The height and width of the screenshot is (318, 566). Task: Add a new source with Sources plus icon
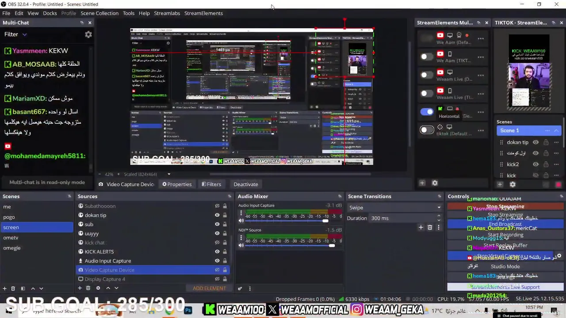(x=80, y=288)
